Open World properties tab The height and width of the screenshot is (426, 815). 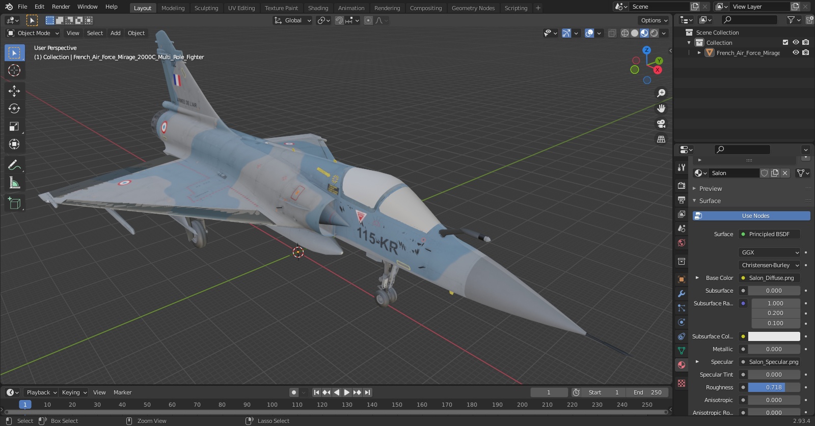682,243
